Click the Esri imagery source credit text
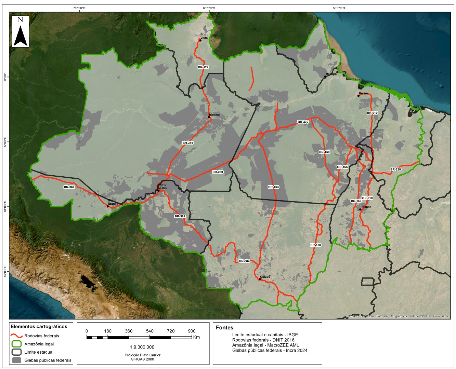This screenshot has height=369, width=456. (398, 316)
